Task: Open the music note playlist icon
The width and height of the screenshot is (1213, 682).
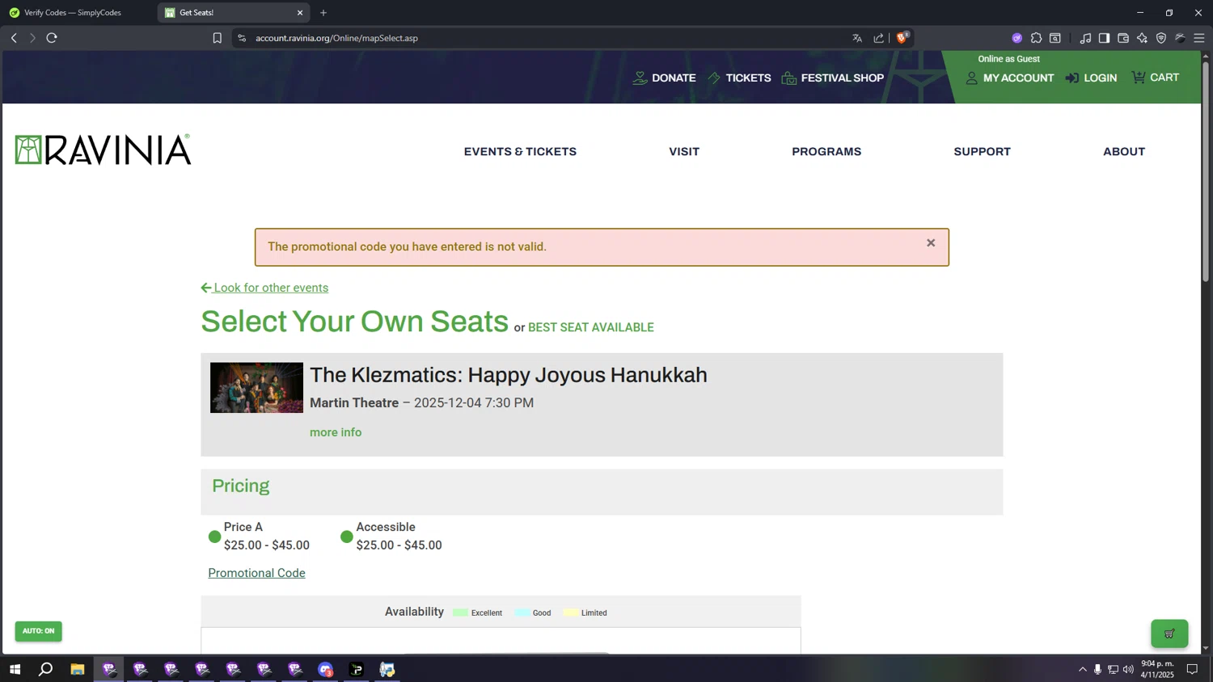Action: coord(1085,38)
